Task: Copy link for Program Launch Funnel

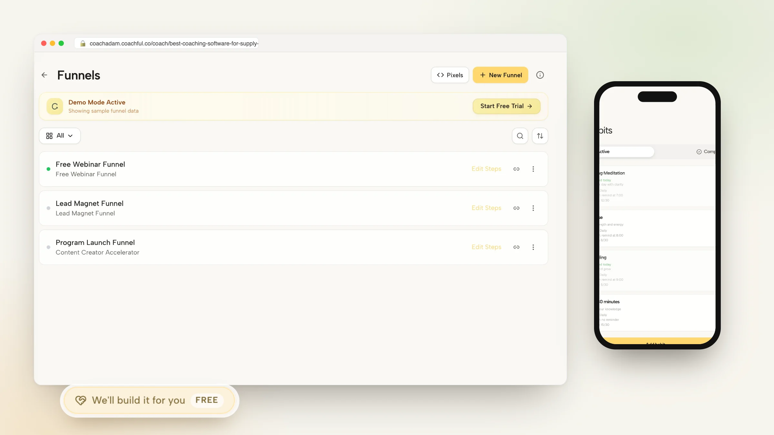Action: coord(516,247)
